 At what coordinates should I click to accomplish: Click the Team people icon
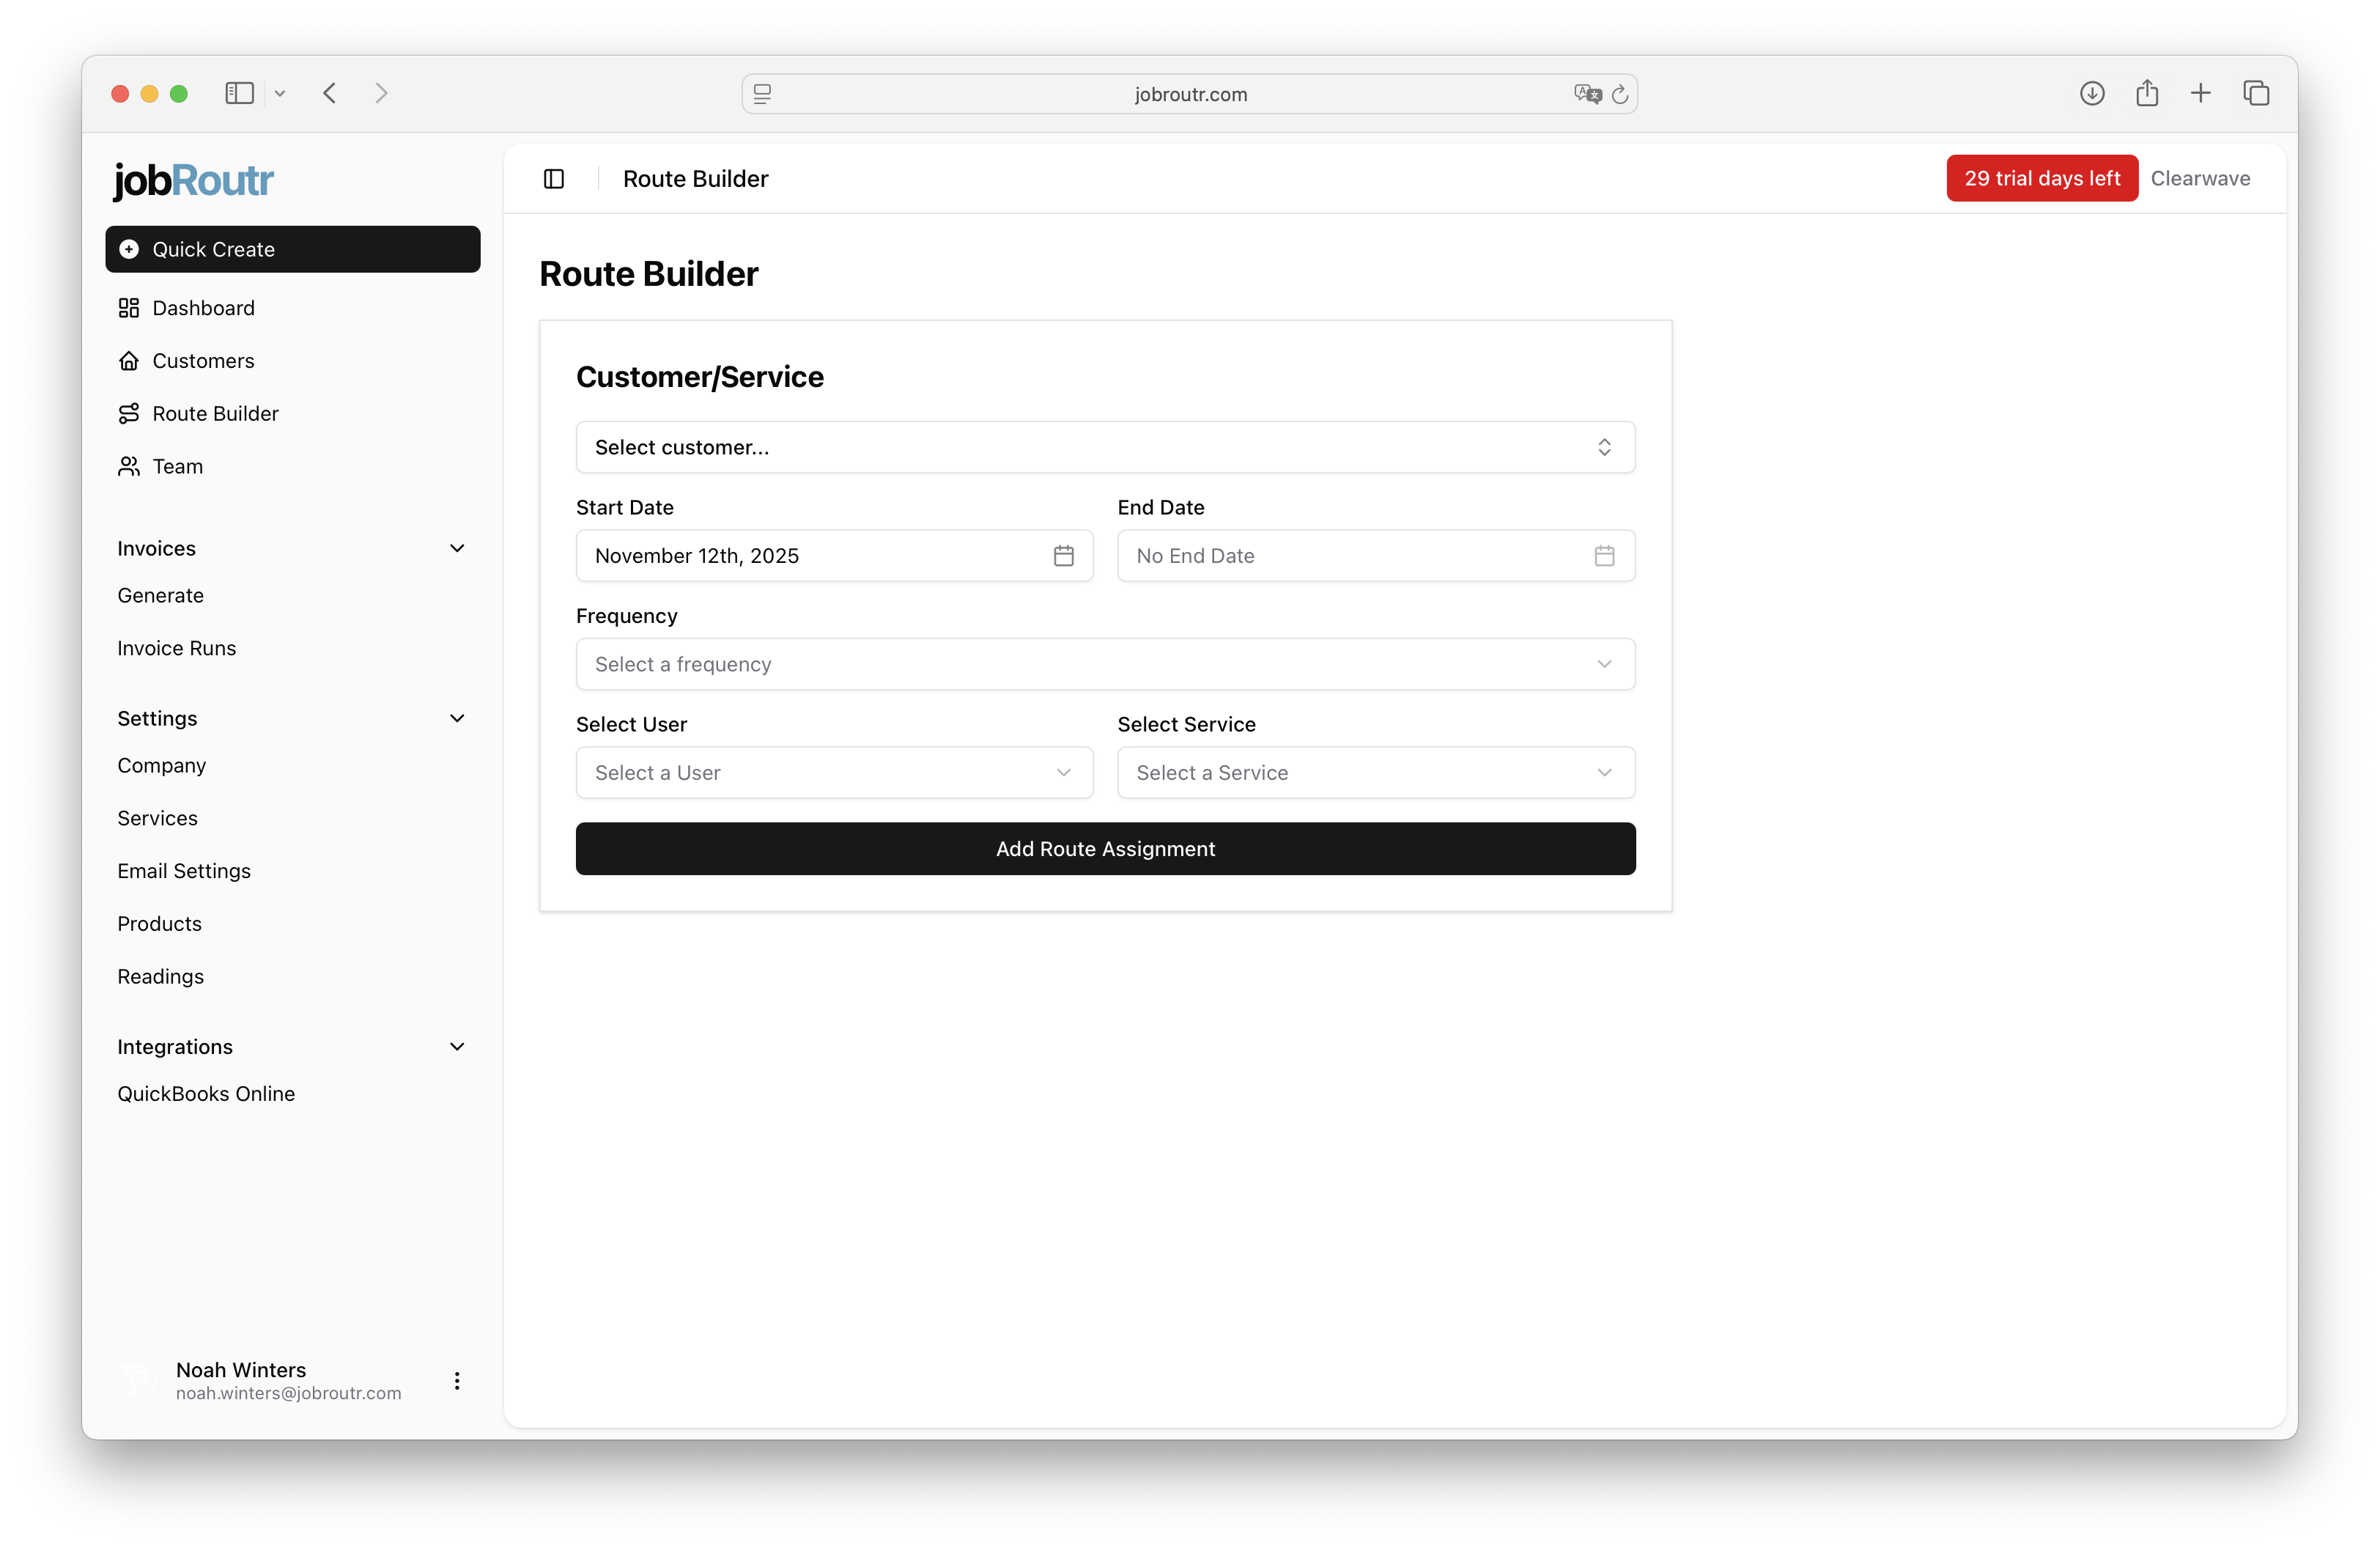(x=130, y=466)
